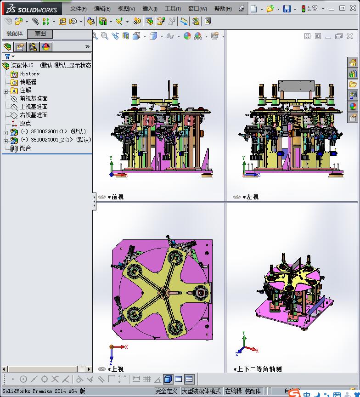Open the Appearances task pane ball icon

click(353, 106)
